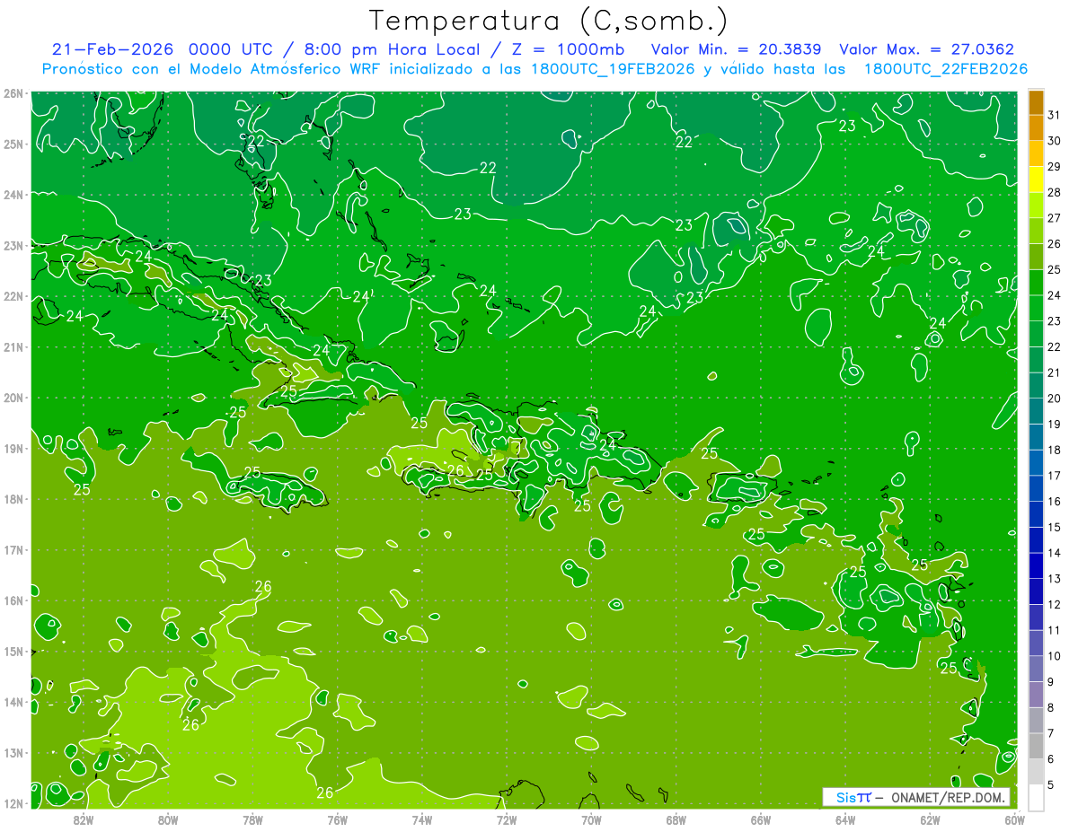Click legend value 18 on color scale
This screenshot has height=832, width=1078.
[x=1055, y=450]
